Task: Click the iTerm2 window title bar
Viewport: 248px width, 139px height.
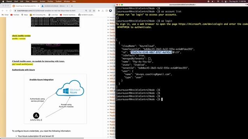Action: (182, 5)
